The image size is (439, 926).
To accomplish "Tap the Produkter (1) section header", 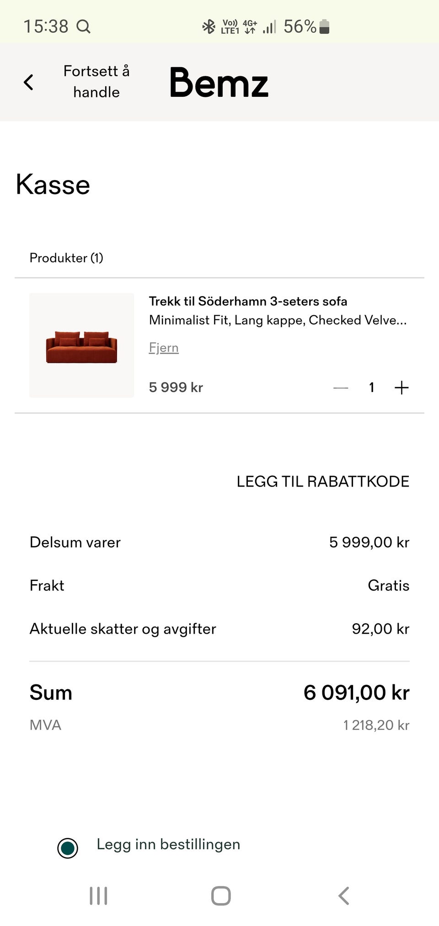I will click(66, 258).
